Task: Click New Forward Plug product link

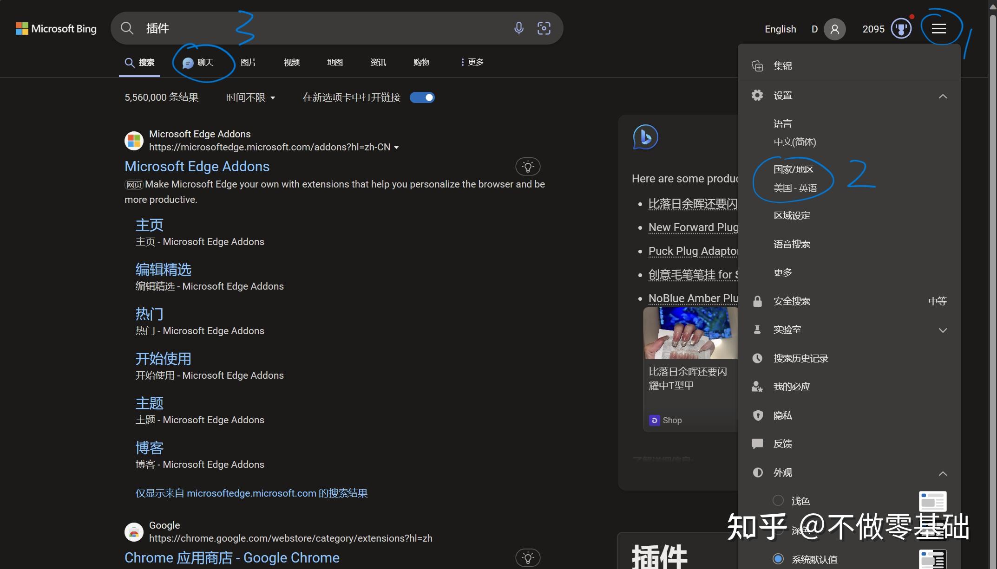Action: pos(693,227)
